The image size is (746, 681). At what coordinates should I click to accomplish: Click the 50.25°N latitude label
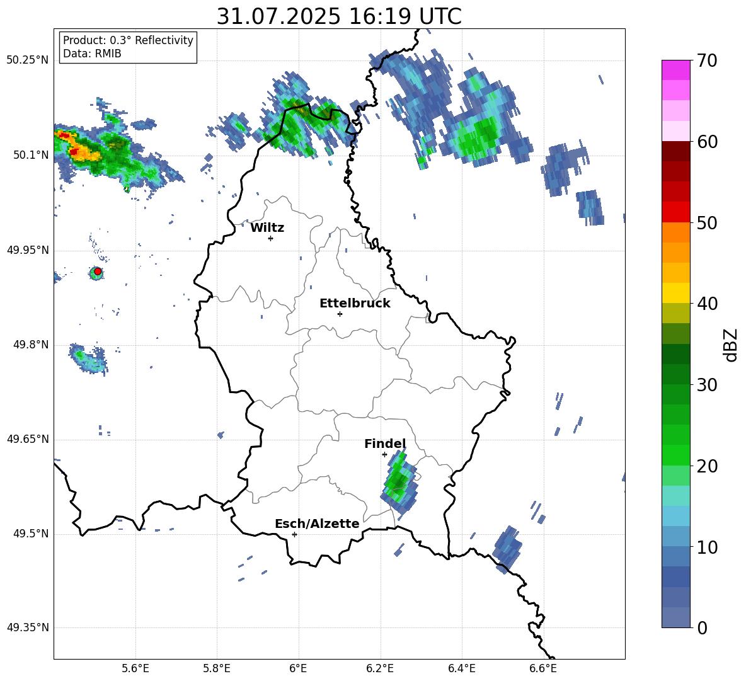coord(28,60)
